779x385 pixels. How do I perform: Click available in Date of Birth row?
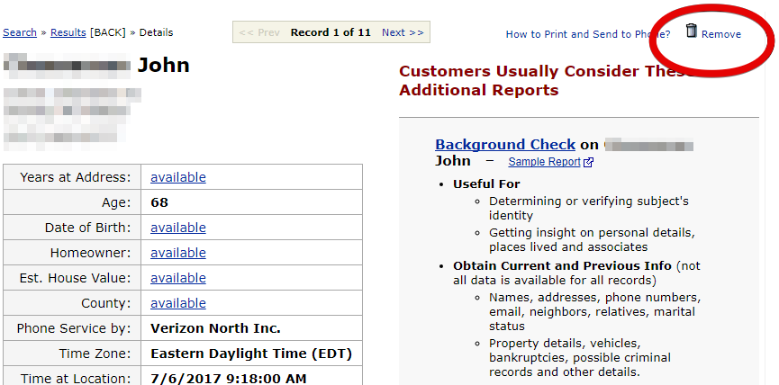tap(178, 228)
